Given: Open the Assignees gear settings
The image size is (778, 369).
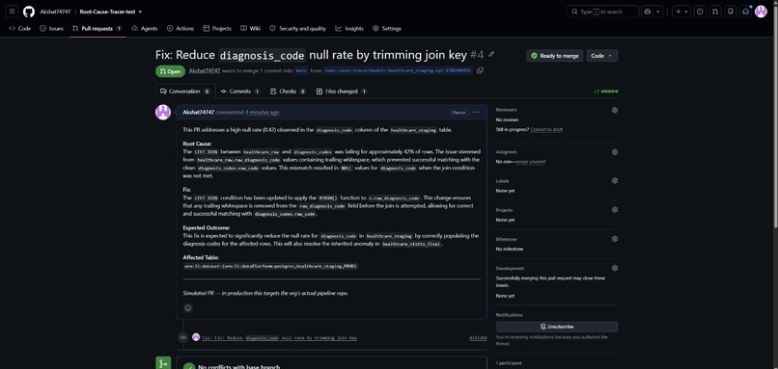Looking at the screenshot, I should (x=615, y=152).
